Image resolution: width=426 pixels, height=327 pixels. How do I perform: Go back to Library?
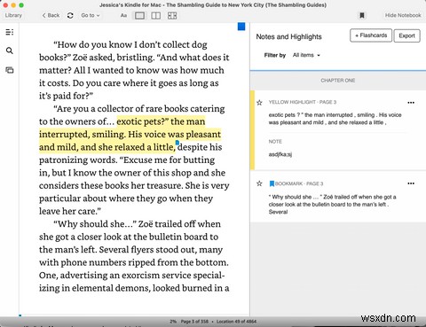[x=13, y=15]
